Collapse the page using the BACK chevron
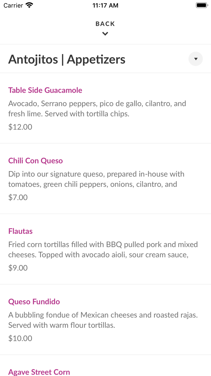Image resolution: width=211 pixels, height=376 pixels. point(105,34)
